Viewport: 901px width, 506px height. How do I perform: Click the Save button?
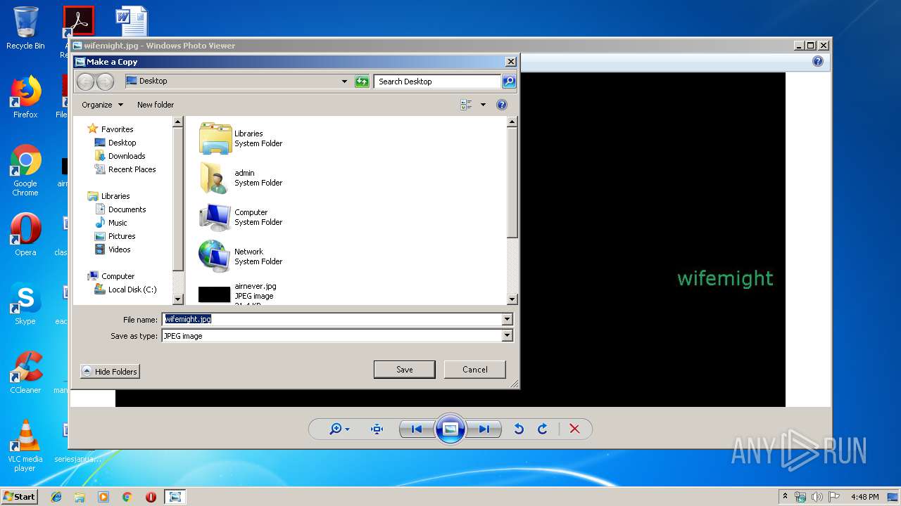pos(405,370)
